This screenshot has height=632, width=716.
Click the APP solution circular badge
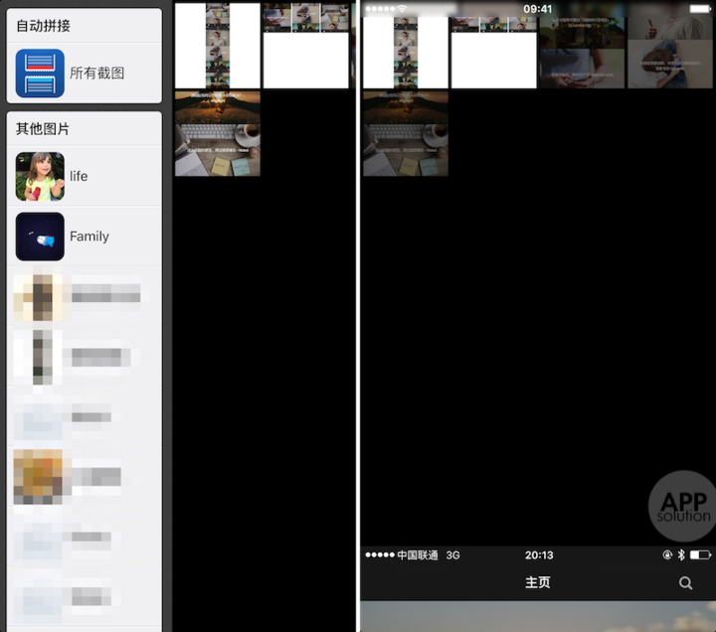pos(683,506)
